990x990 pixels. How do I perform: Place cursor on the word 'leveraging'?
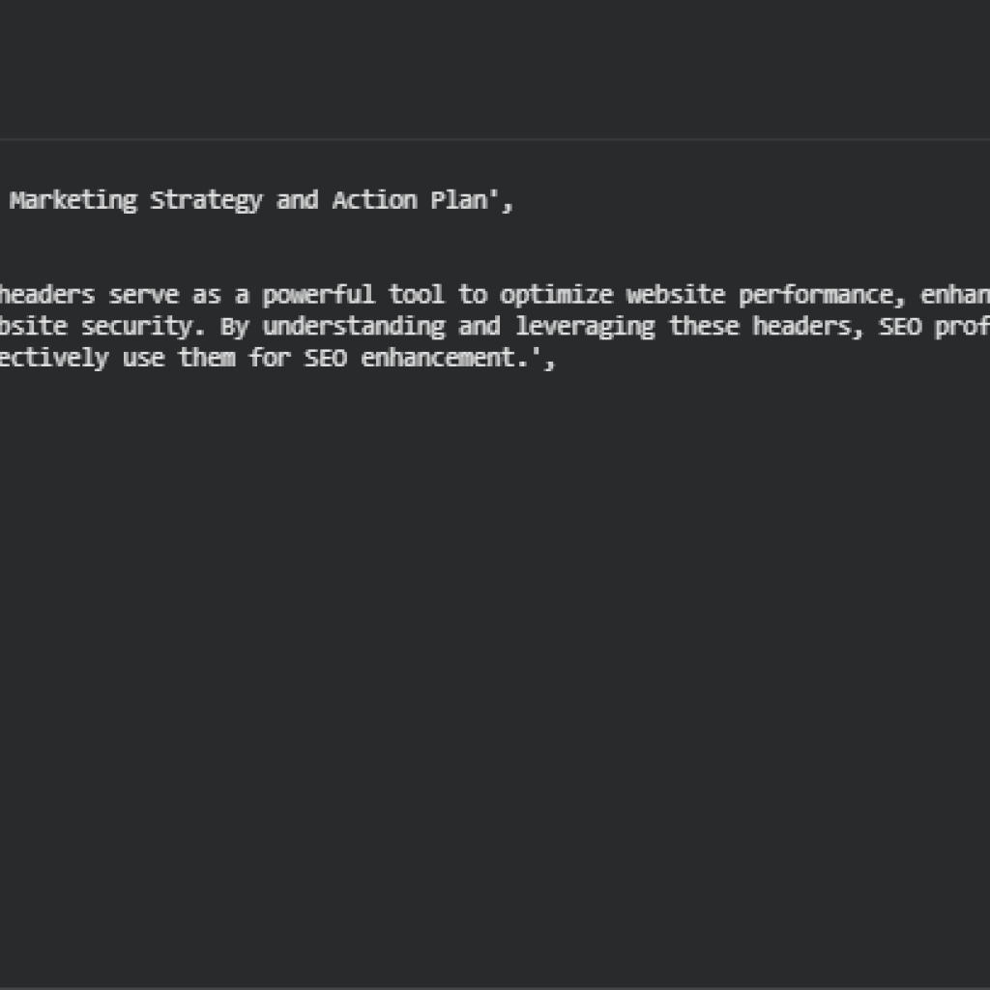[x=584, y=327]
